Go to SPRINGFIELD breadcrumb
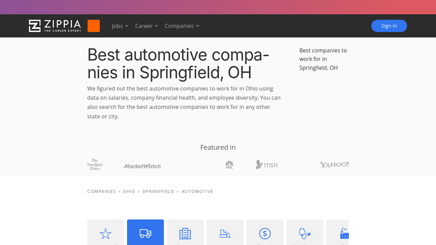The height and width of the screenshot is (245, 436). tap(158, 192)
